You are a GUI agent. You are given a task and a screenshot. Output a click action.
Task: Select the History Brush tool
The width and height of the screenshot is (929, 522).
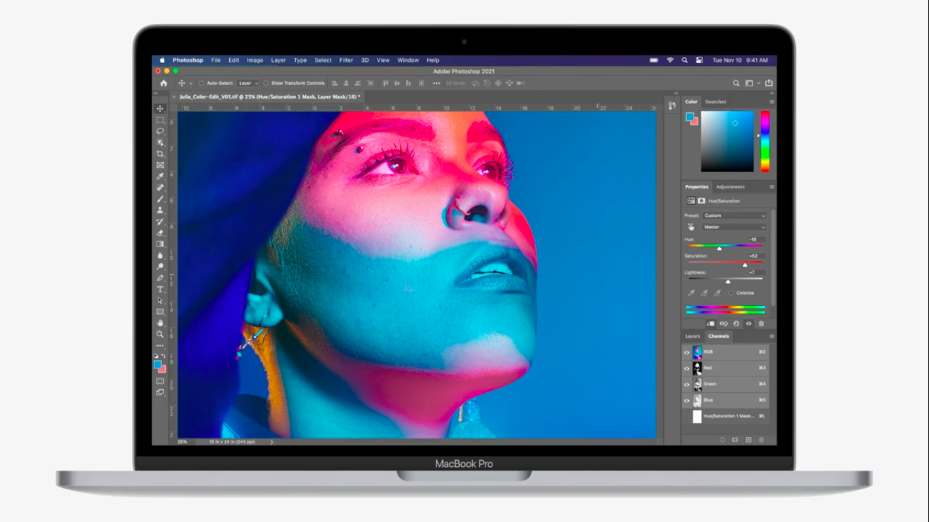click(161, 222)
